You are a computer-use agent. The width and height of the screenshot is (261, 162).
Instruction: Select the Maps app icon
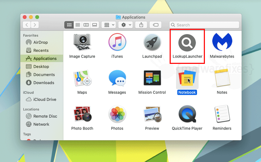[x=82, y=78]
